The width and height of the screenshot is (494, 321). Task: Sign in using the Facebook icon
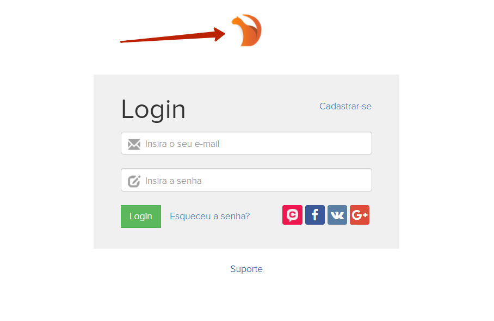click(315, 215)
